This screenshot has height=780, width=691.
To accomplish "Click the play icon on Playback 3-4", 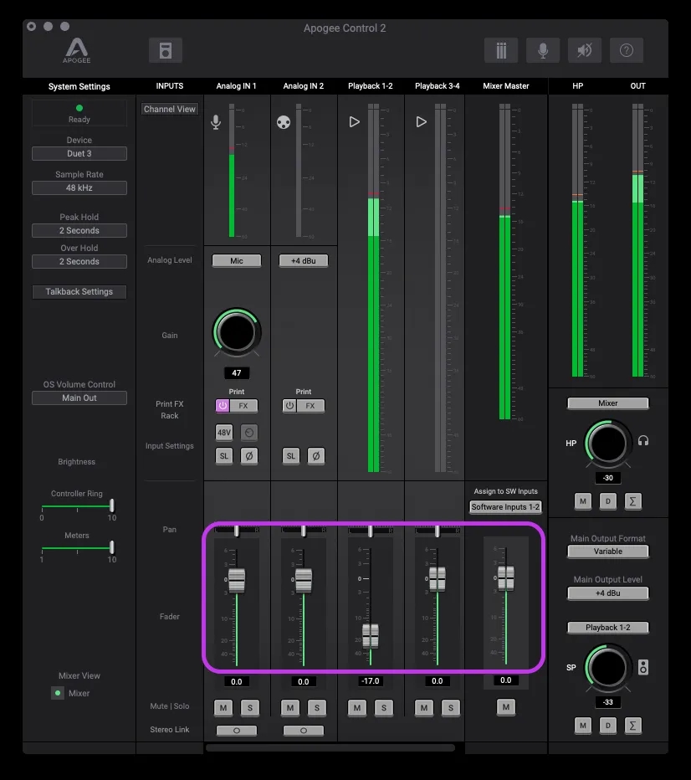I will 421,122.
